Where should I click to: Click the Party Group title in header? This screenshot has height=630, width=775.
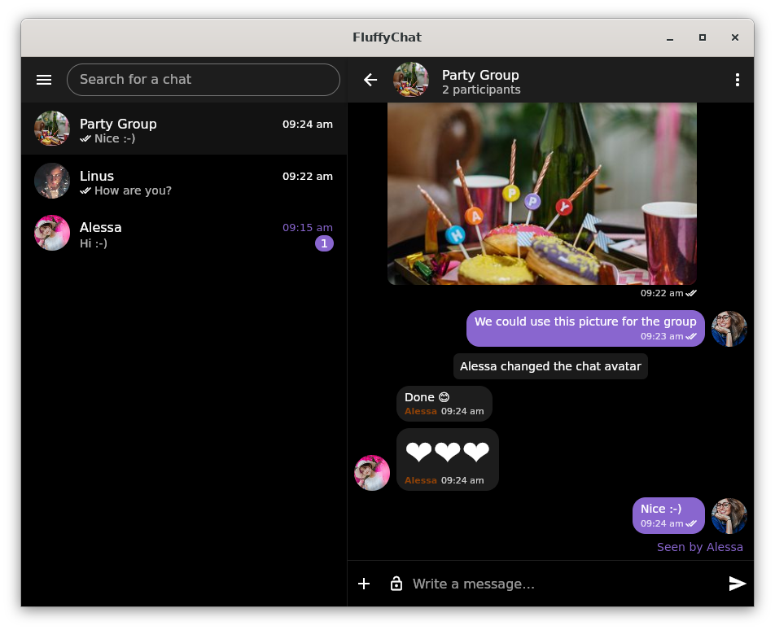click(480, 75)
